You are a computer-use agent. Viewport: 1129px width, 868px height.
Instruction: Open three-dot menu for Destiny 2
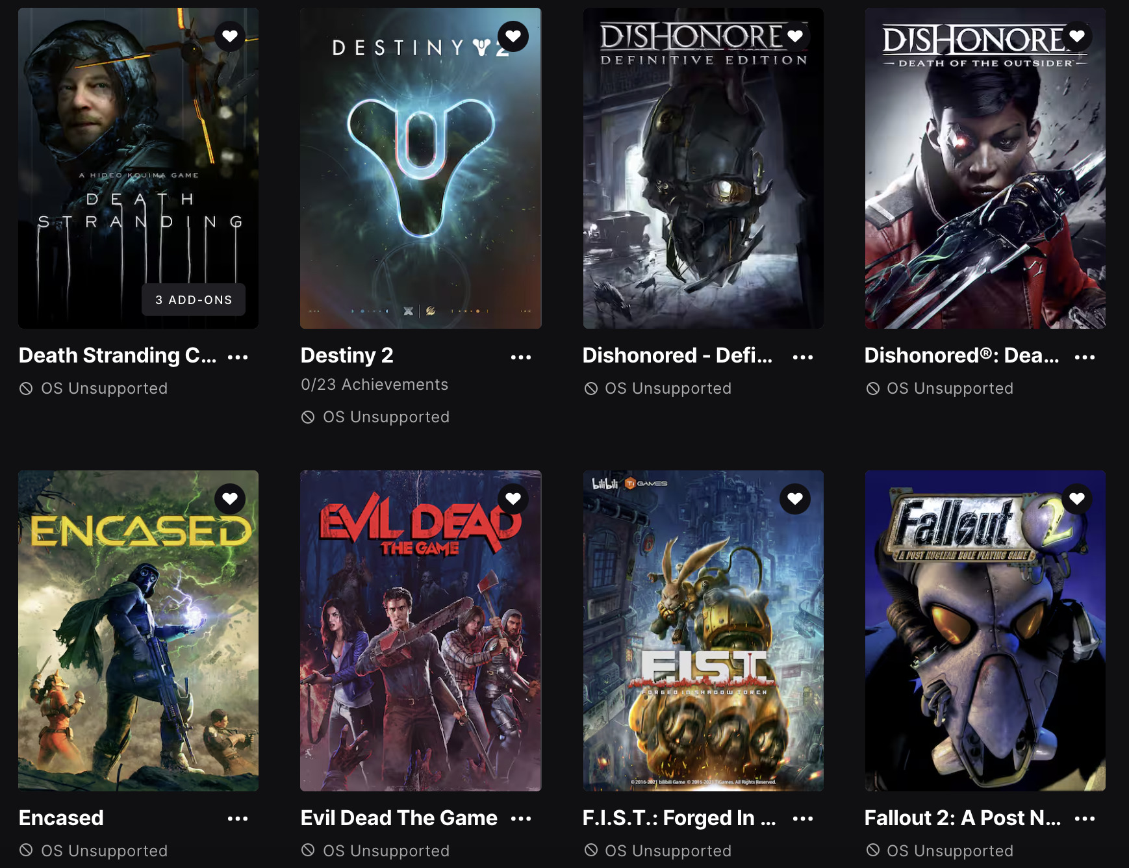[521, 357]
